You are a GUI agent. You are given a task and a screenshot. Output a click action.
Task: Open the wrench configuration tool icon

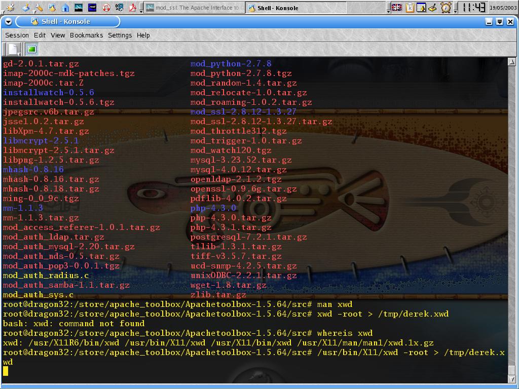[39, 7]
